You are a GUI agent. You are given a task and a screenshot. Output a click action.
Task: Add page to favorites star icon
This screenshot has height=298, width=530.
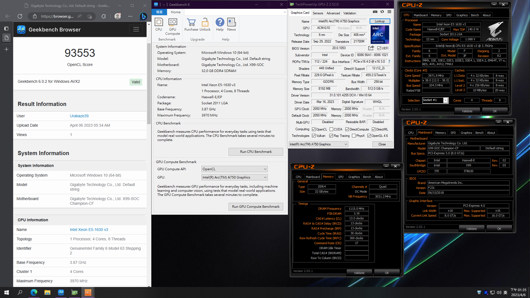coord(89,16)
